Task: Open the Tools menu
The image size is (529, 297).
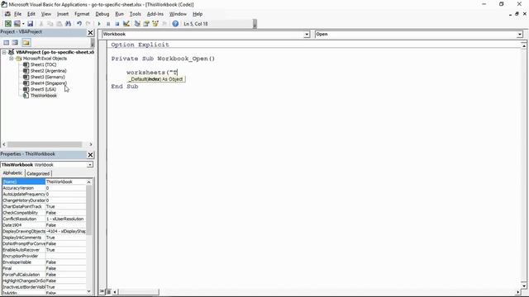Action: click(136, 14)
